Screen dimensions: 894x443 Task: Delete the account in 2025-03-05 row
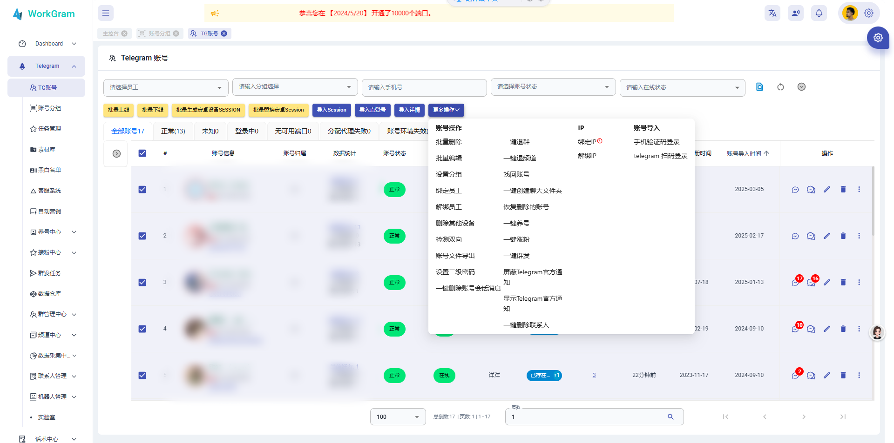(843, 189)
